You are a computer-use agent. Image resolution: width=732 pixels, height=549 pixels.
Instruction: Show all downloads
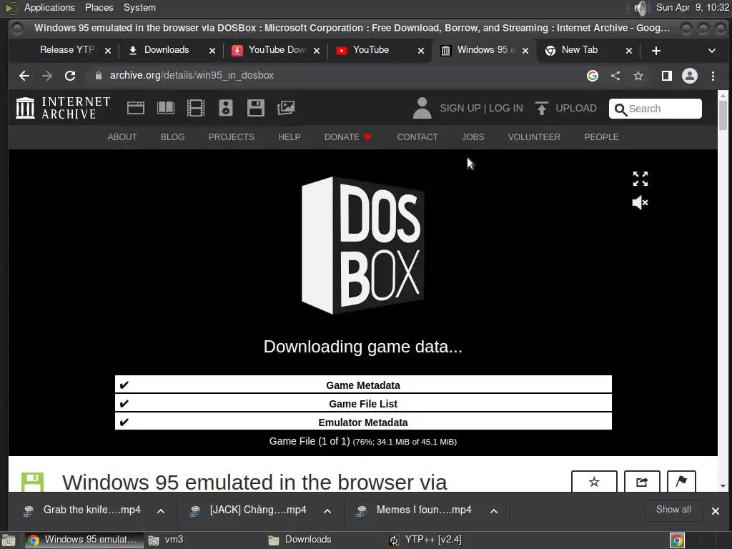pos(673,510)
